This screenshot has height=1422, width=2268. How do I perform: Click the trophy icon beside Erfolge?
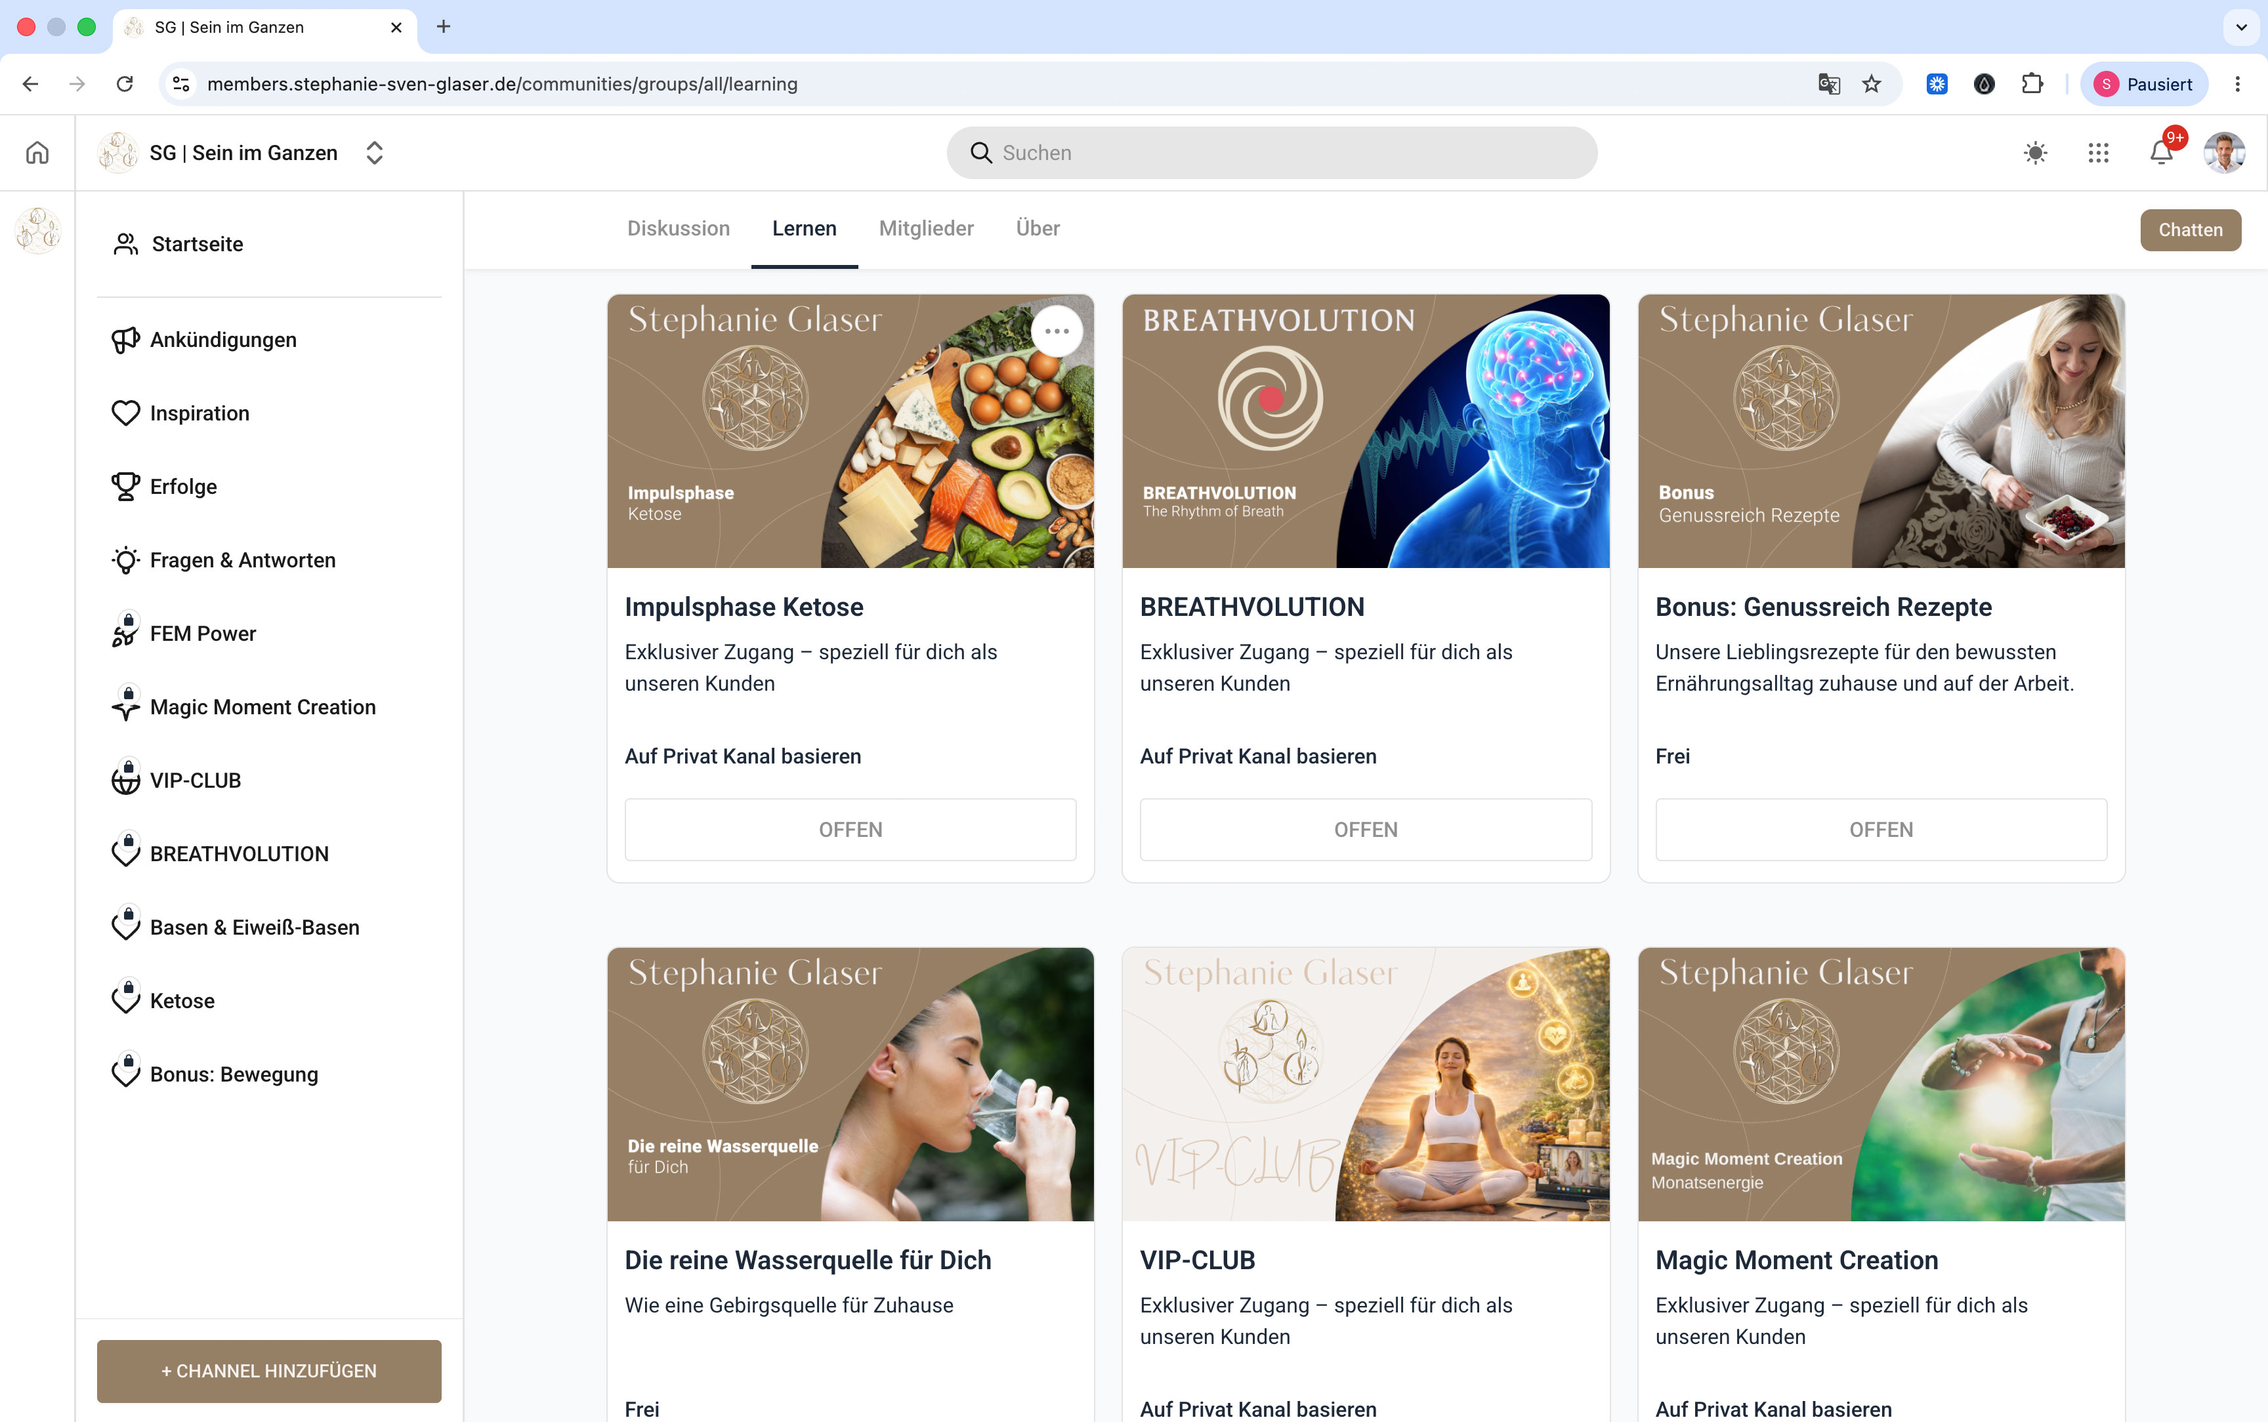125,486
